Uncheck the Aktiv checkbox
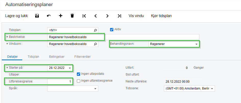Viewport: 241px width, 103px height. (112, 30)
